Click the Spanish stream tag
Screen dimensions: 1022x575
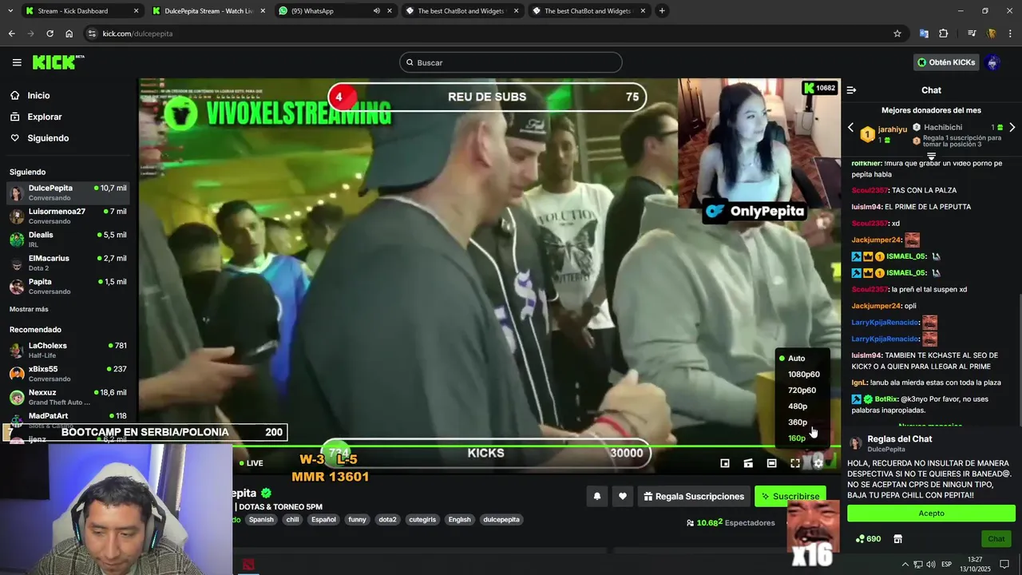click(261, 520)
